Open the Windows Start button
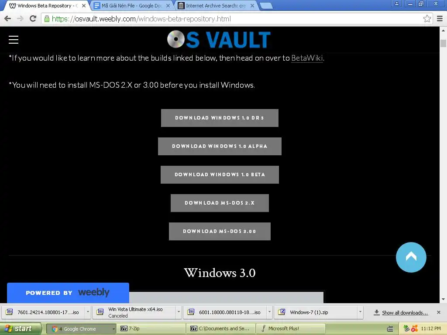 (x=20, y=328)
